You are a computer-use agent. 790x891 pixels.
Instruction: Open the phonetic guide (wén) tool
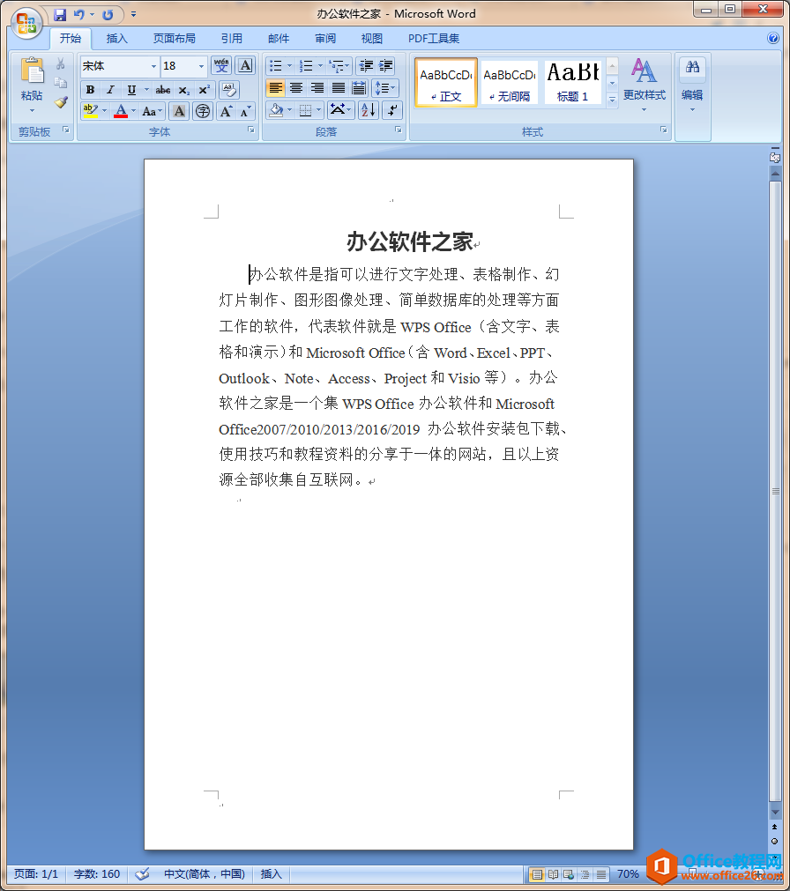(221, 66)
